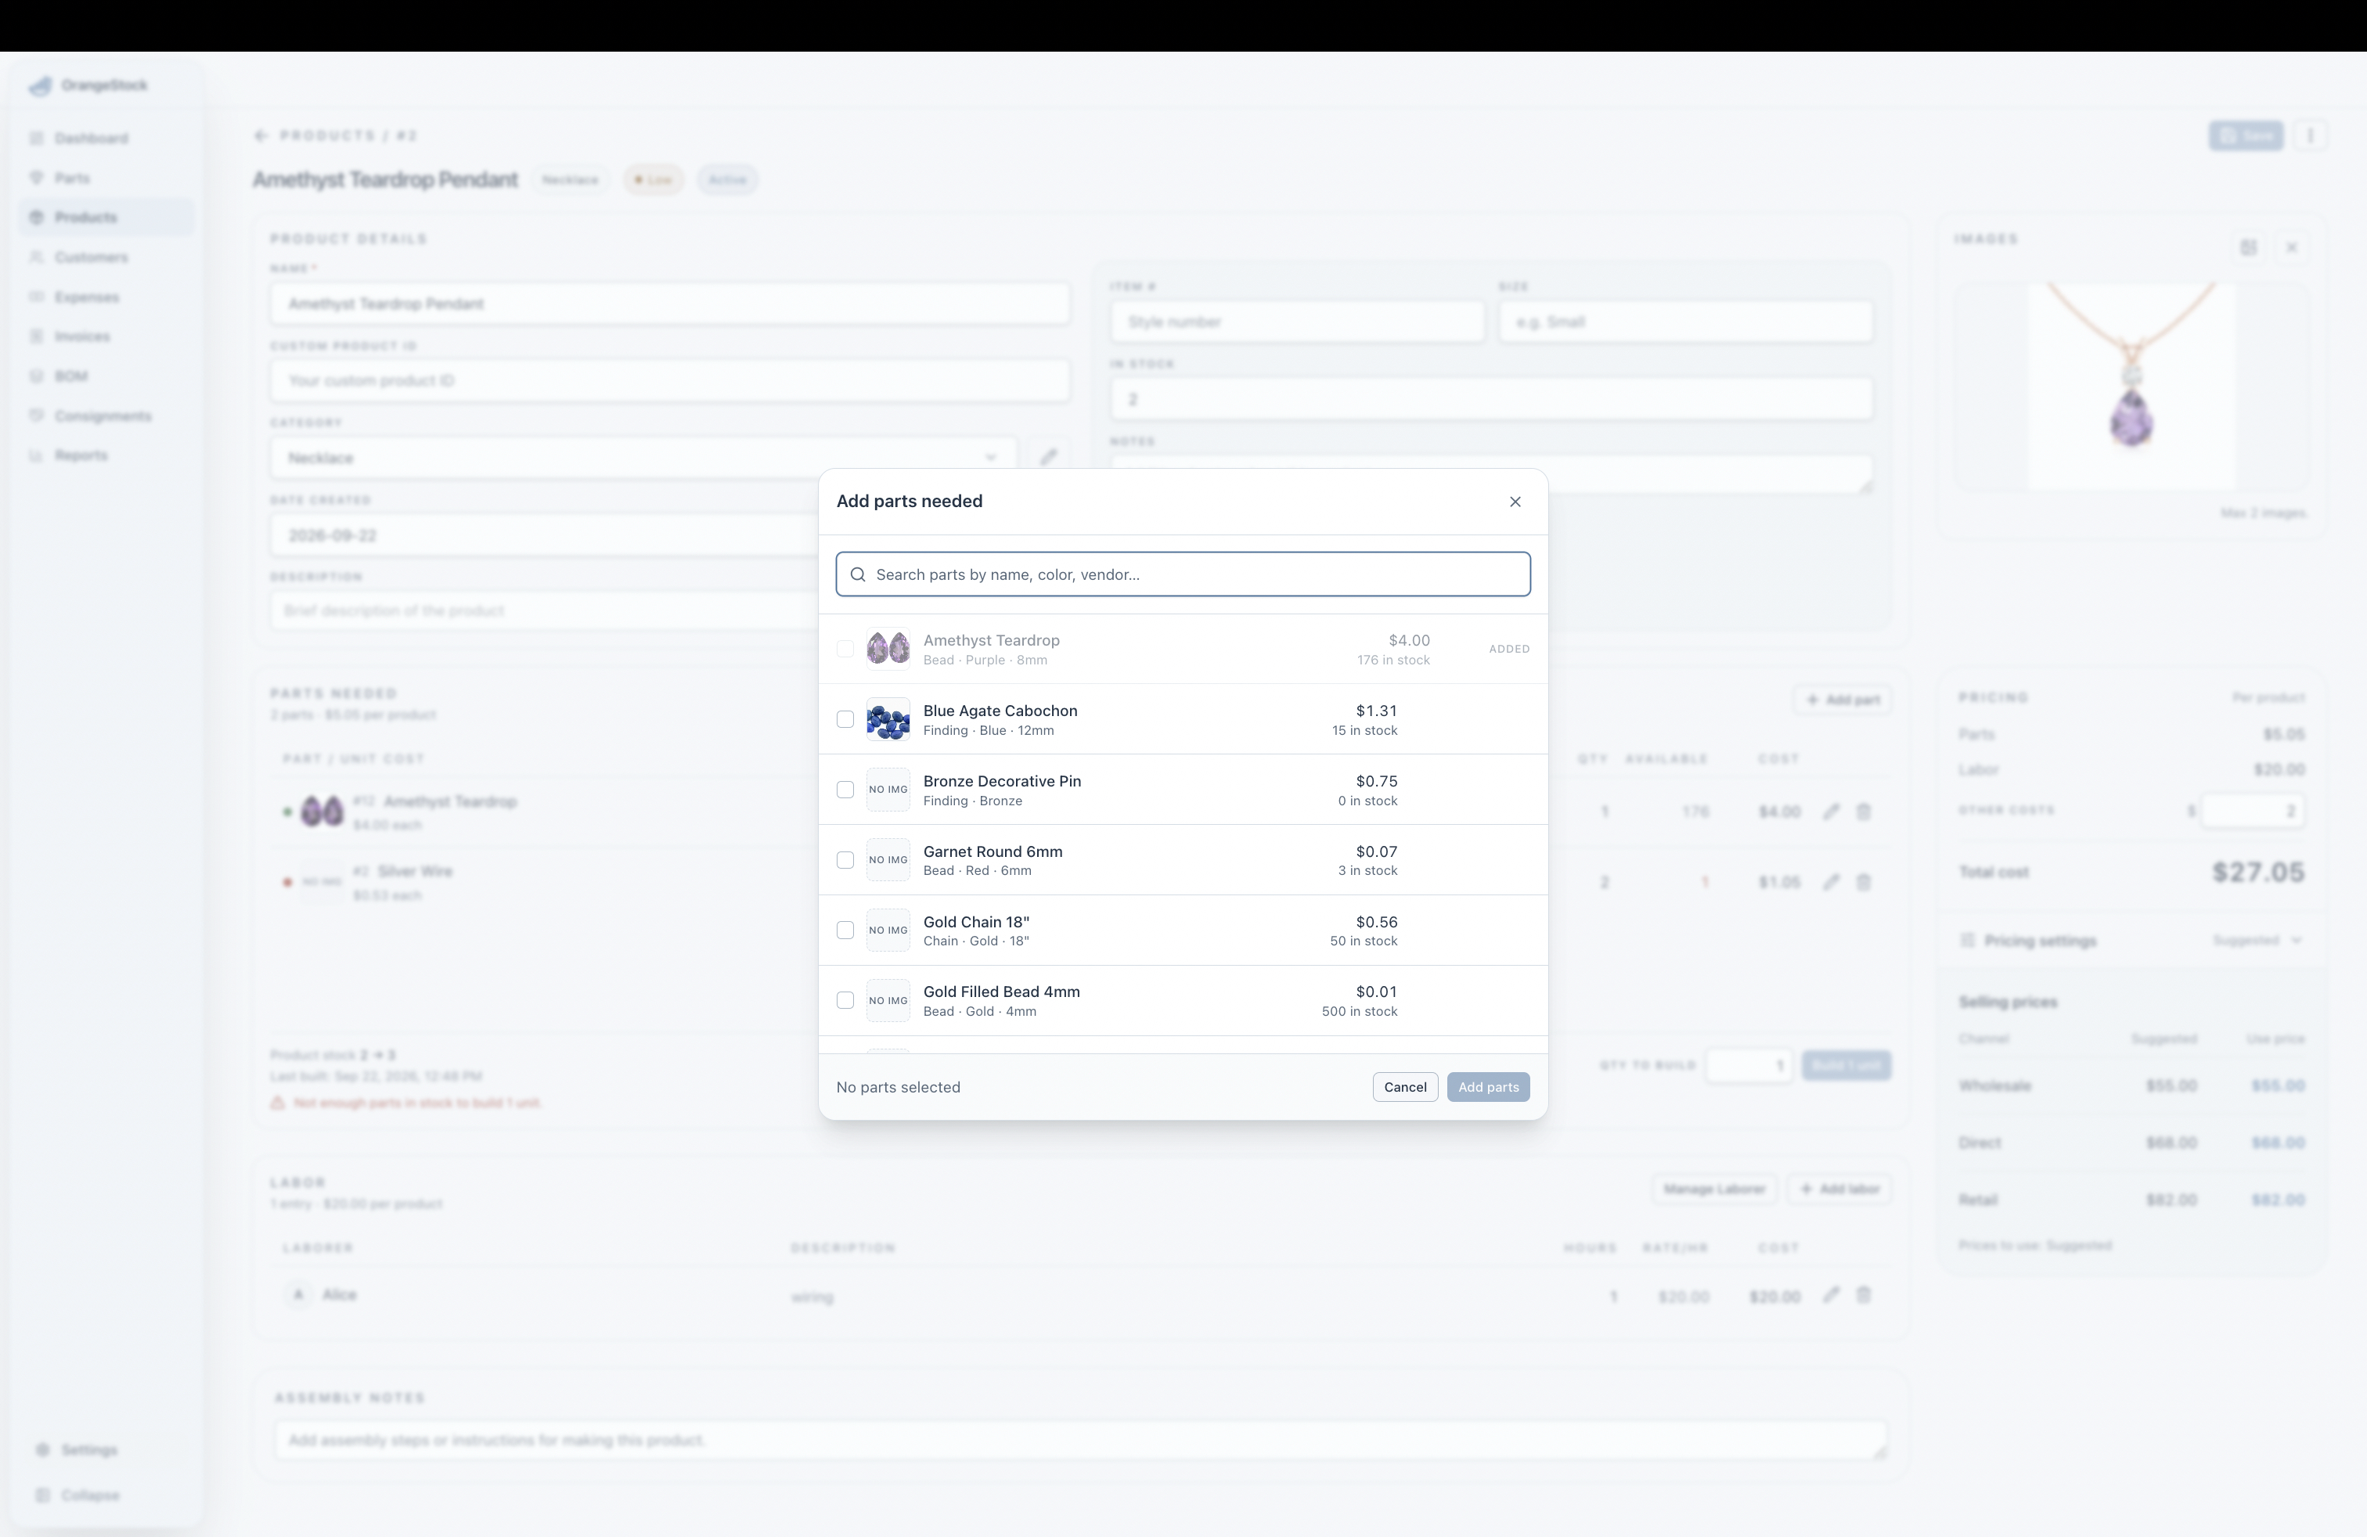Click the Save button at top right
The width and height of the screenshot is (2367, 1537).
[2246, 135]
